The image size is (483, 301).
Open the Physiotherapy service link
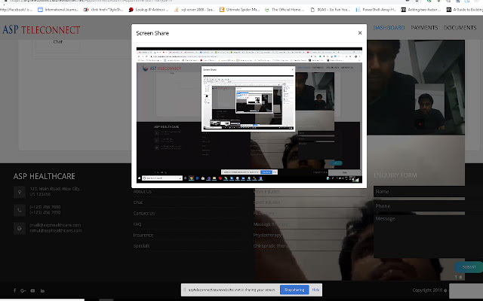tap(267, 235)
